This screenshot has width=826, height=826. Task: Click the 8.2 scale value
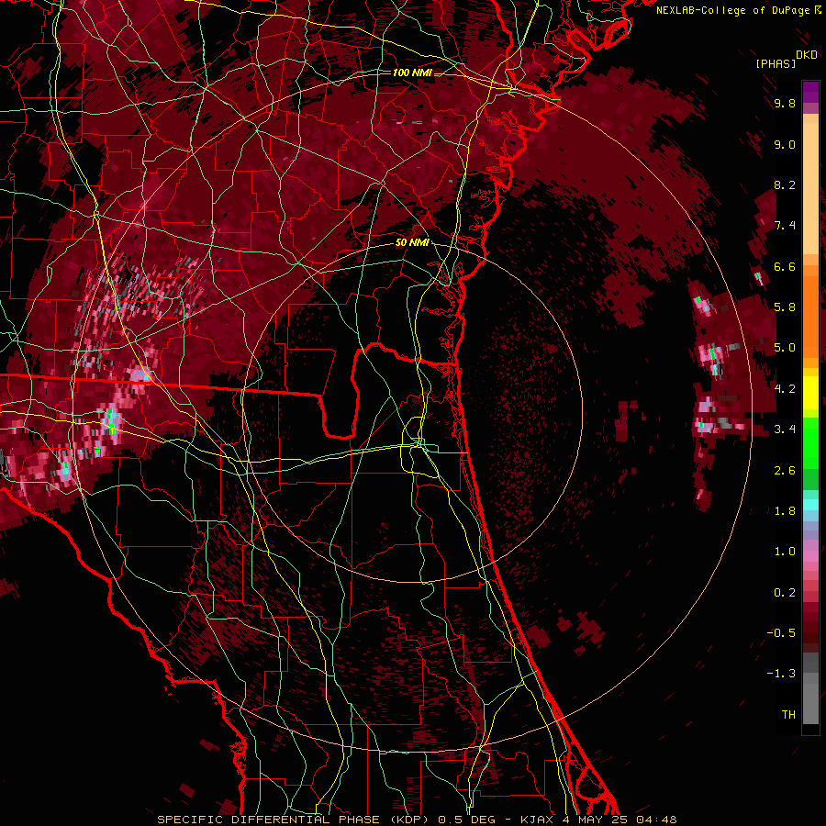pyautogui.click(x=785, y=184)
